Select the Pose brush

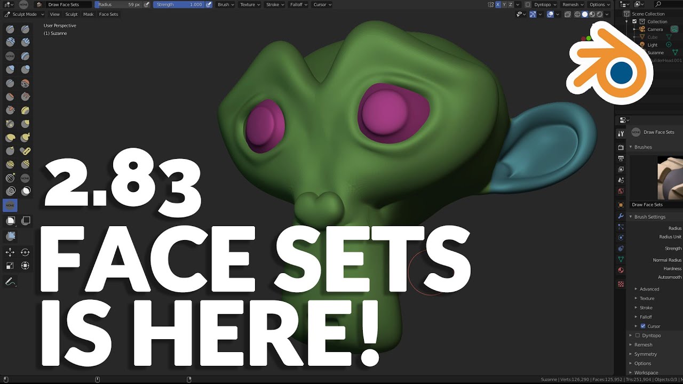[x=25, y=151]
